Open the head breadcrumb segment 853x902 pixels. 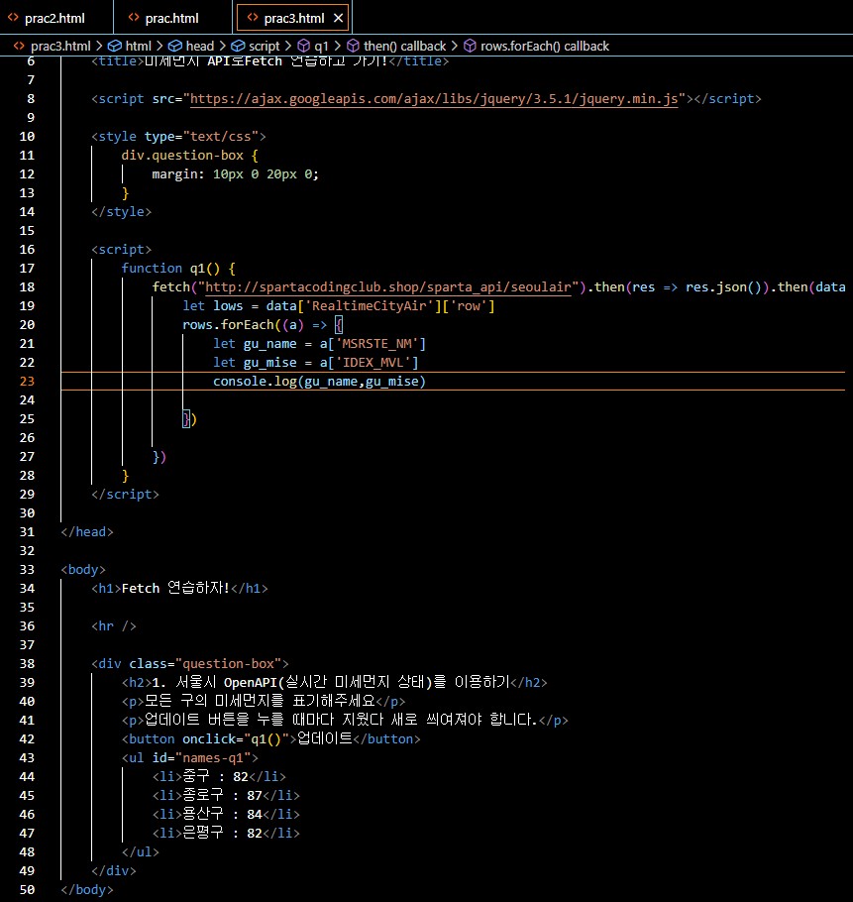(x=199, y=46)
